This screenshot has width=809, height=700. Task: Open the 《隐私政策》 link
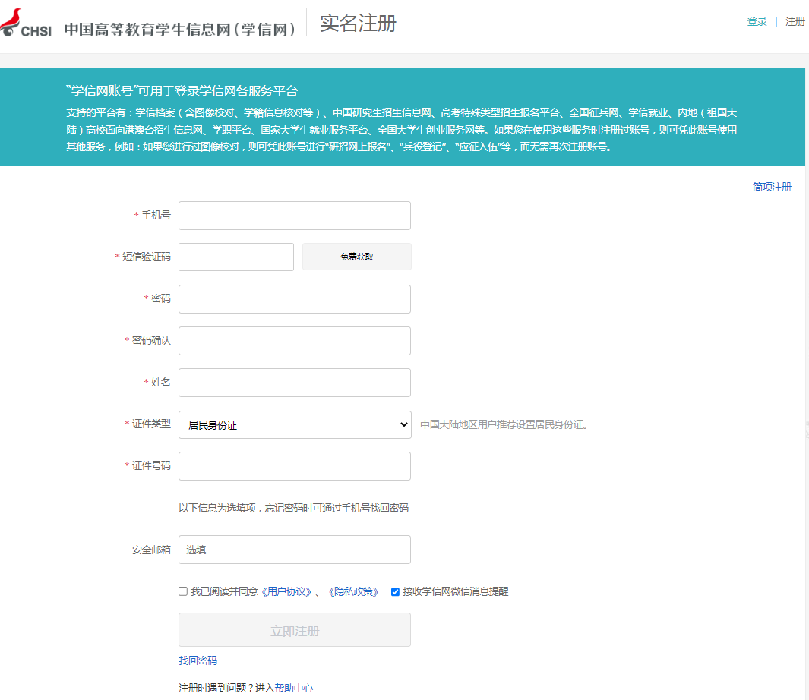[x=353, y=591]
